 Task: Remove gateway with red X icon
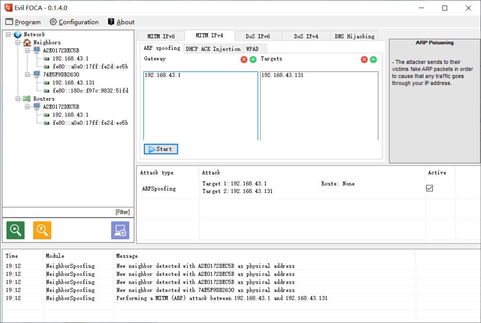point(244,59)
